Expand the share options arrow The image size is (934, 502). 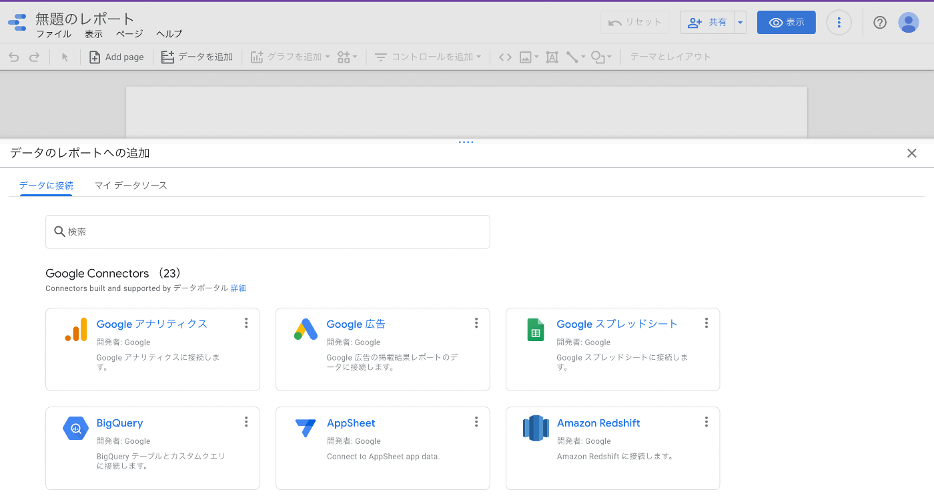pyautogui.click(x=740, y=23)
